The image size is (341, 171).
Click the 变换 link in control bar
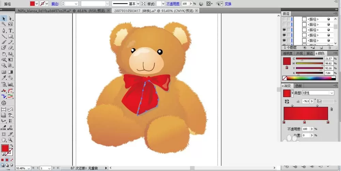tap(228, 4)
